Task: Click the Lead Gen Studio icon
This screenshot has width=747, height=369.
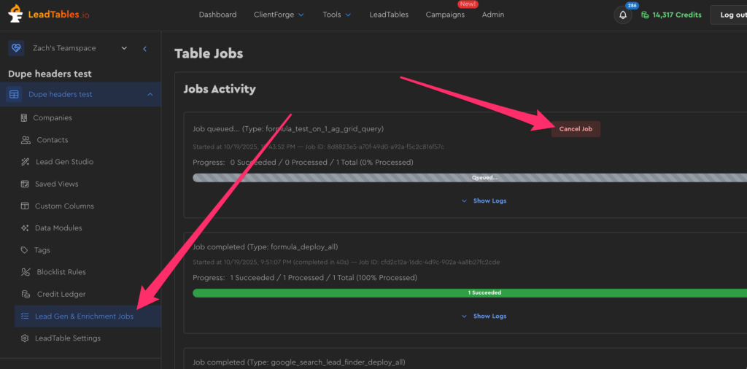Action: pos(25,162)
